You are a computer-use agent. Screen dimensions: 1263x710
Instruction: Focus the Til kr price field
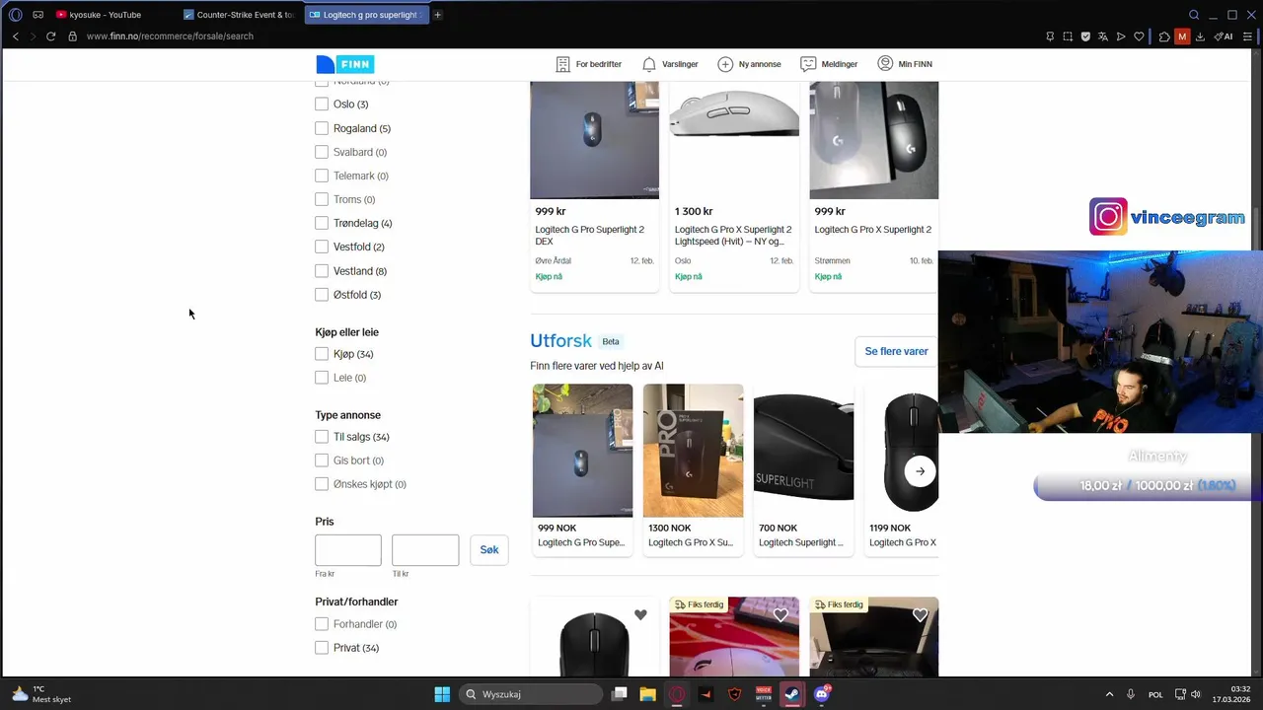coord(425,550)
